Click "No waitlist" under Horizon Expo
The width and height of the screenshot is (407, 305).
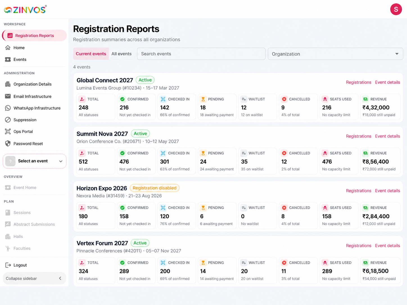[x=250, y=224]
